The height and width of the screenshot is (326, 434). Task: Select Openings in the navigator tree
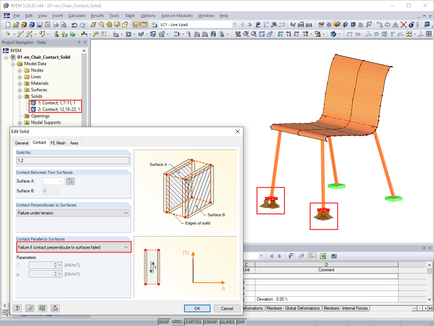40,116
